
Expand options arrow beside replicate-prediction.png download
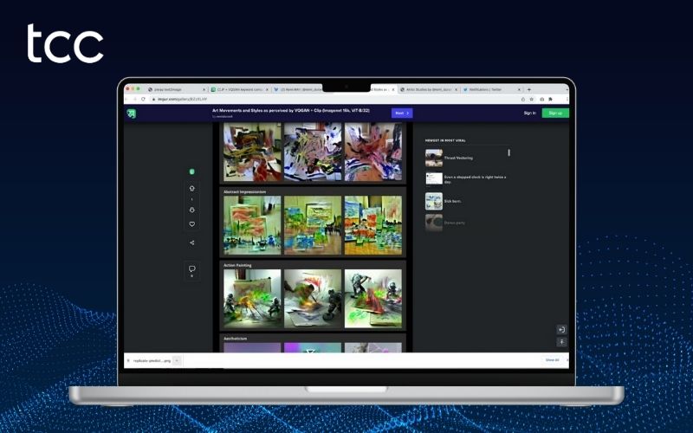coord(177,360)
